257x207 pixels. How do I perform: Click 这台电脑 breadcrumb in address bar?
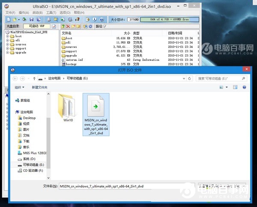(54, 78)
